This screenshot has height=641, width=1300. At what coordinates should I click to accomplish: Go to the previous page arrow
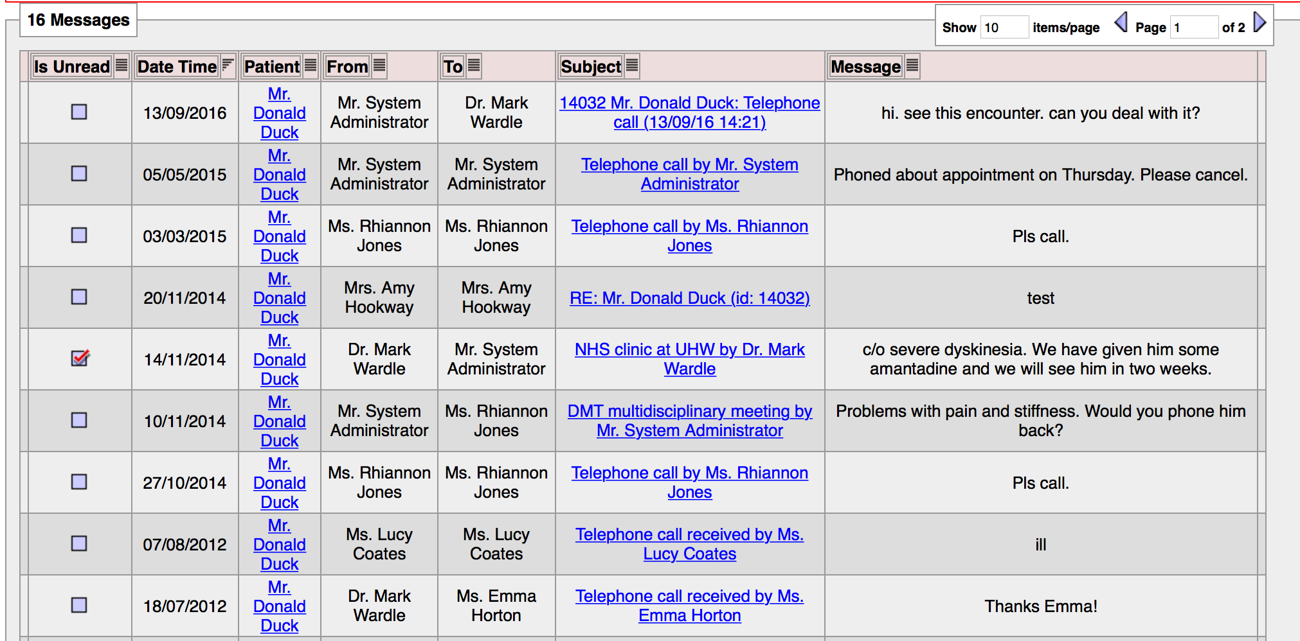point(1121,23)
